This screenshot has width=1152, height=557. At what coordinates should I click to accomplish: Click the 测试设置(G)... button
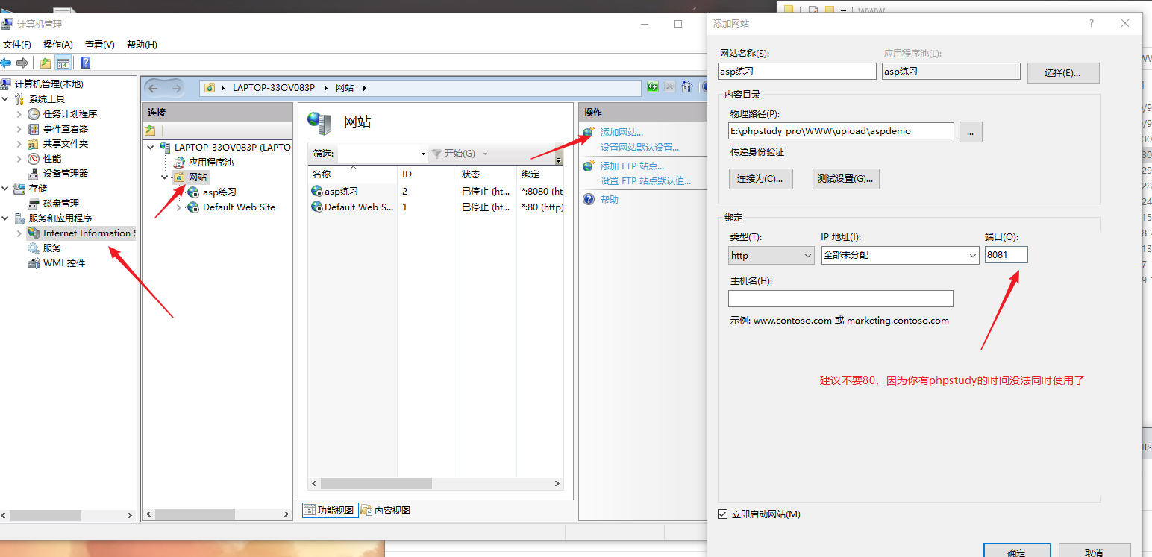(846, 179)
